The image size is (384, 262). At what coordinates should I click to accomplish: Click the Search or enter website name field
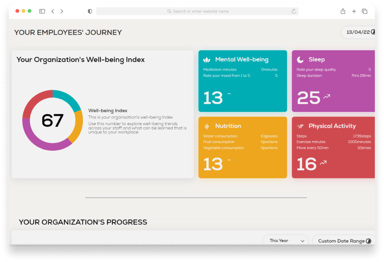pos(197,11)
